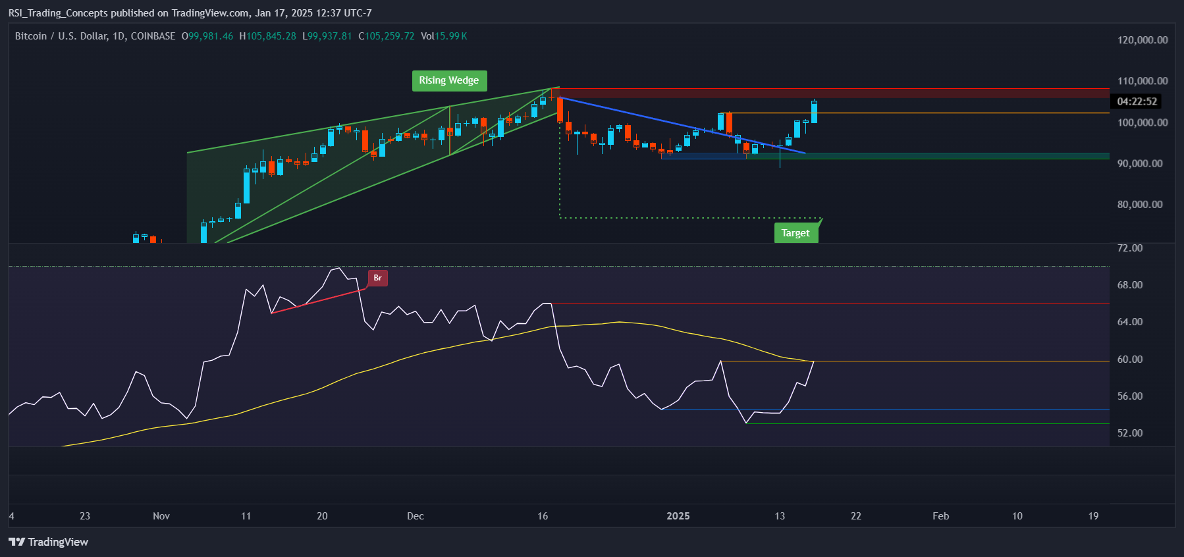
Task: Click the 04:22:52 candle countdown label
Action: click(1137, 101)
